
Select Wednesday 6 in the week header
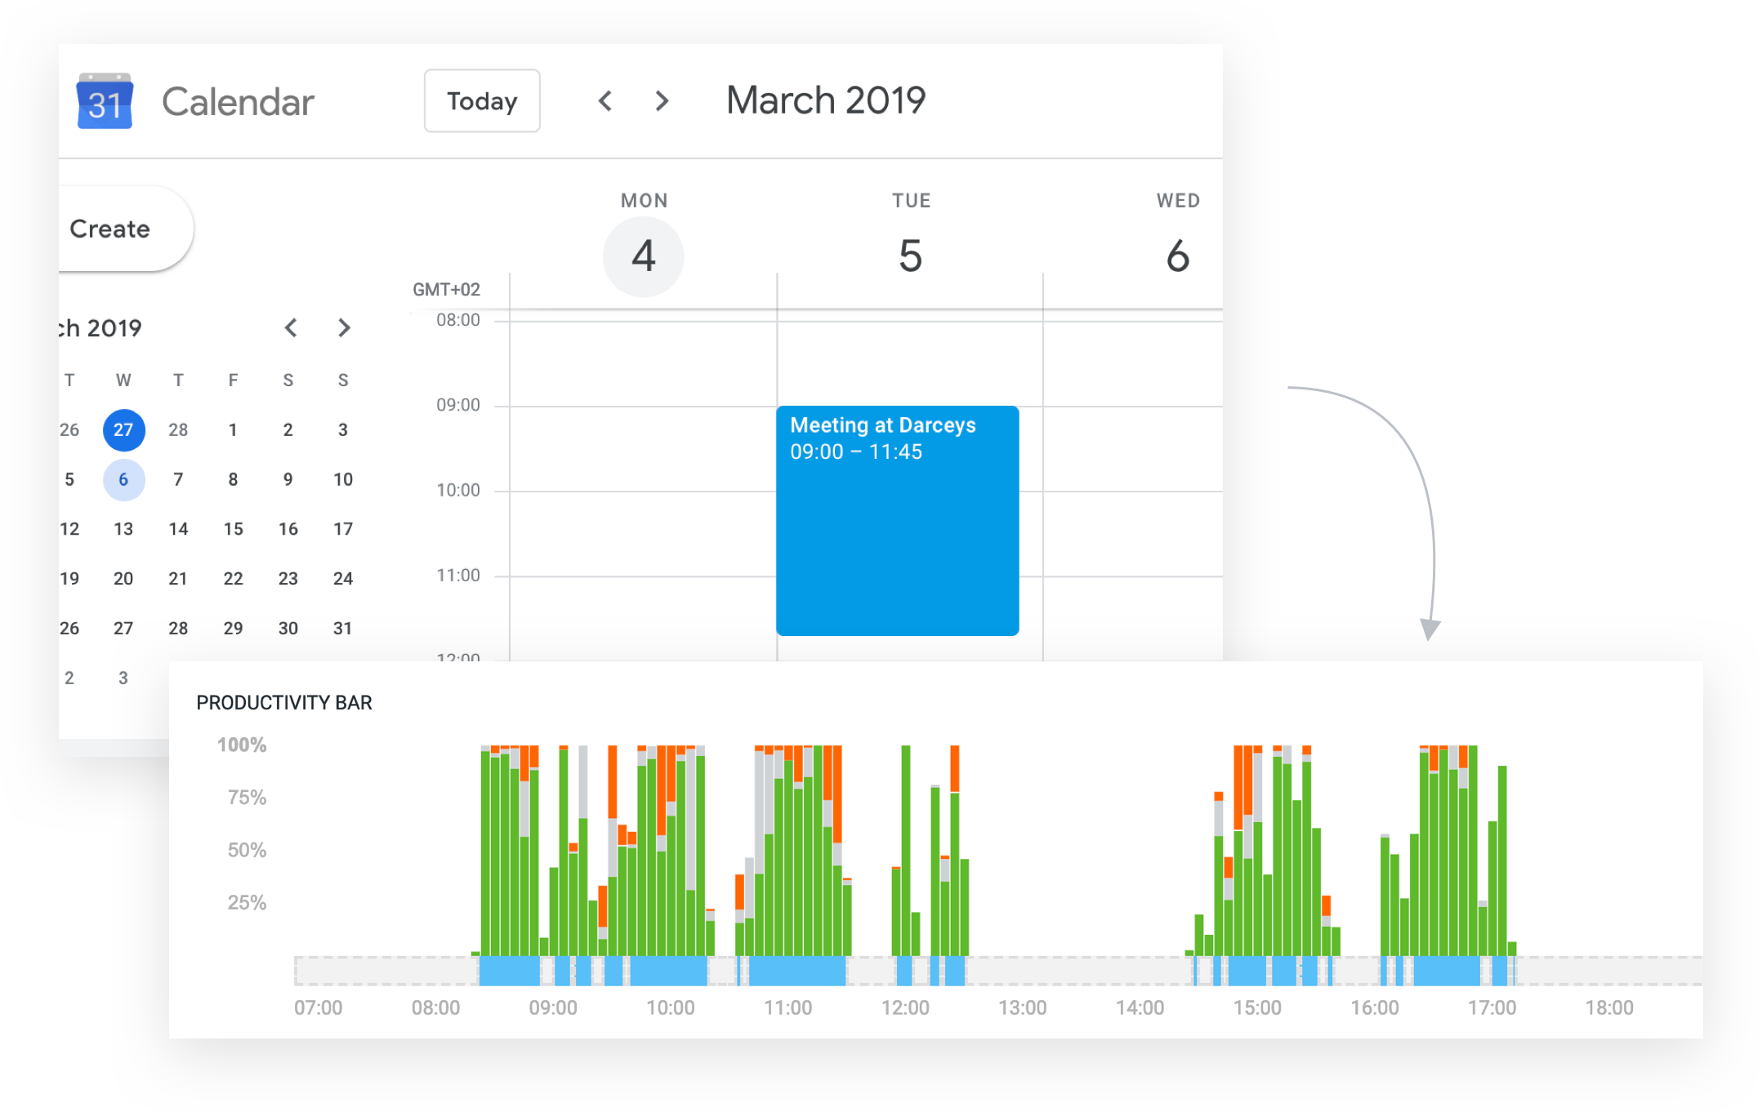pos(1177,256)
